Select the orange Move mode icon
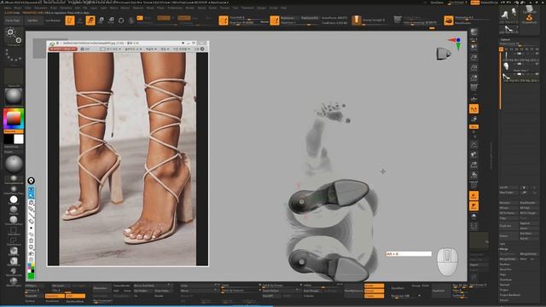The width and height of the screenshot is (546, 307). [90, 20]
